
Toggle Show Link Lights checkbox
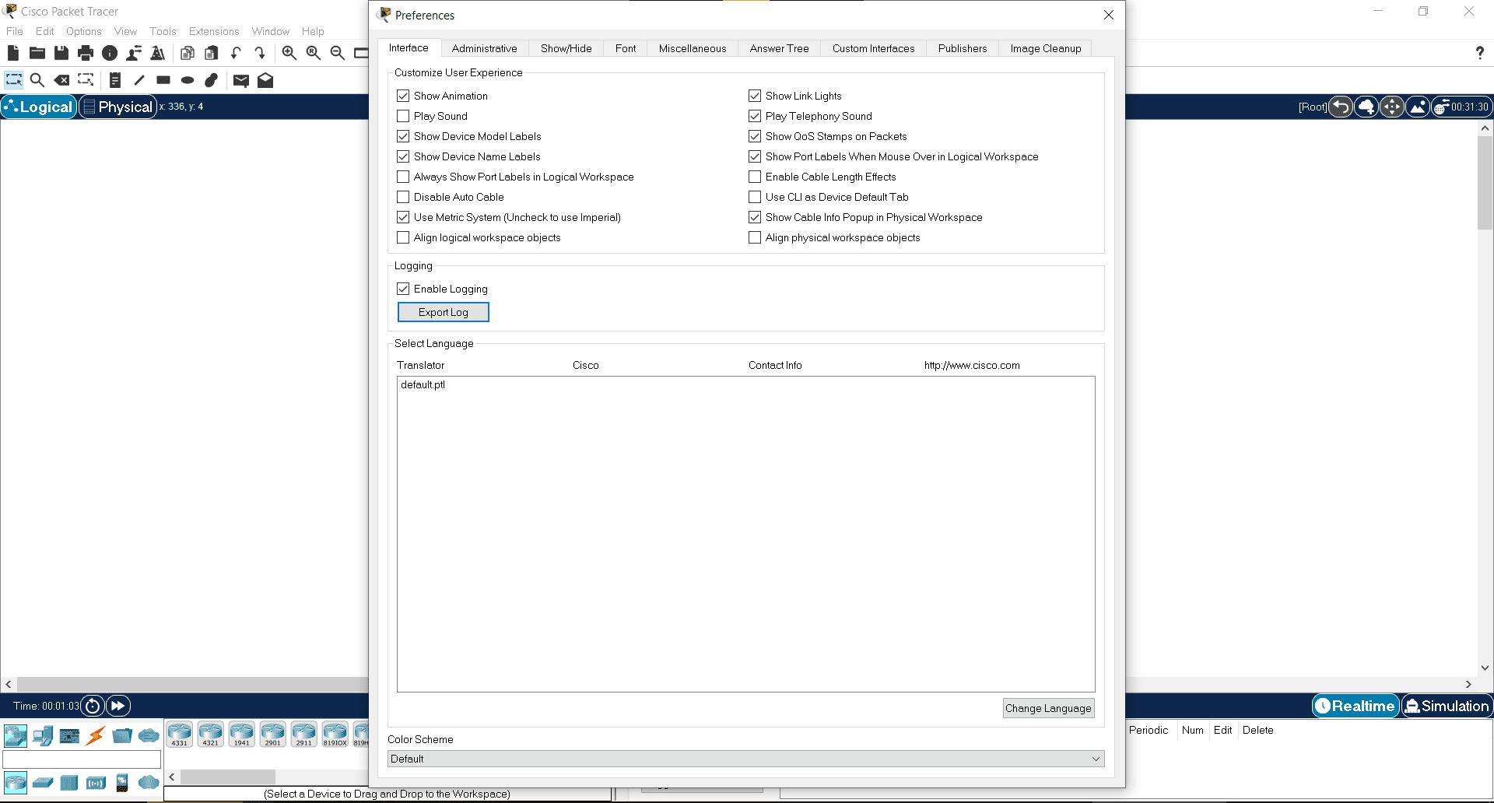tap(755, 96)
